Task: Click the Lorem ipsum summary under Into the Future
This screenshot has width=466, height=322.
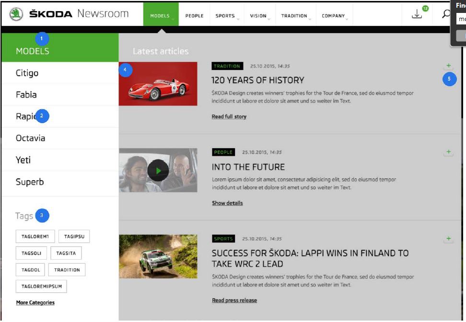Action: pos(304,183)
